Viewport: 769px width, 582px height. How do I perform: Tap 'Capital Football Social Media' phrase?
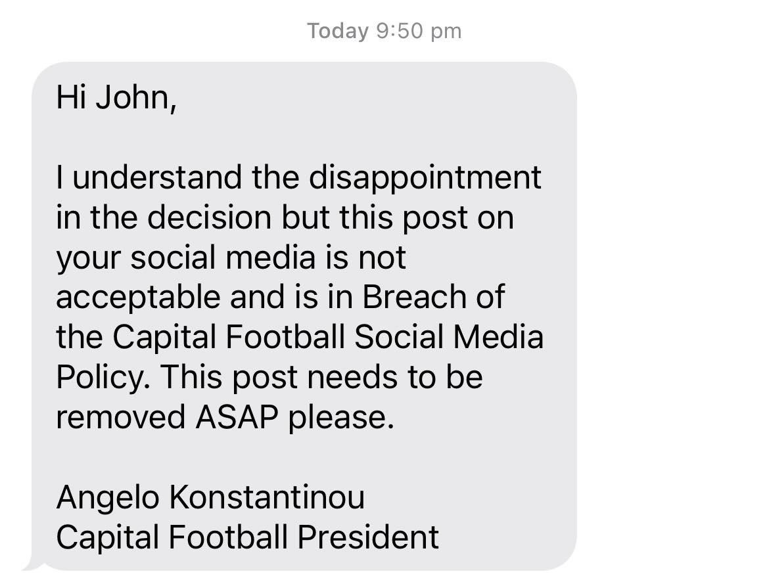(328, 338)
